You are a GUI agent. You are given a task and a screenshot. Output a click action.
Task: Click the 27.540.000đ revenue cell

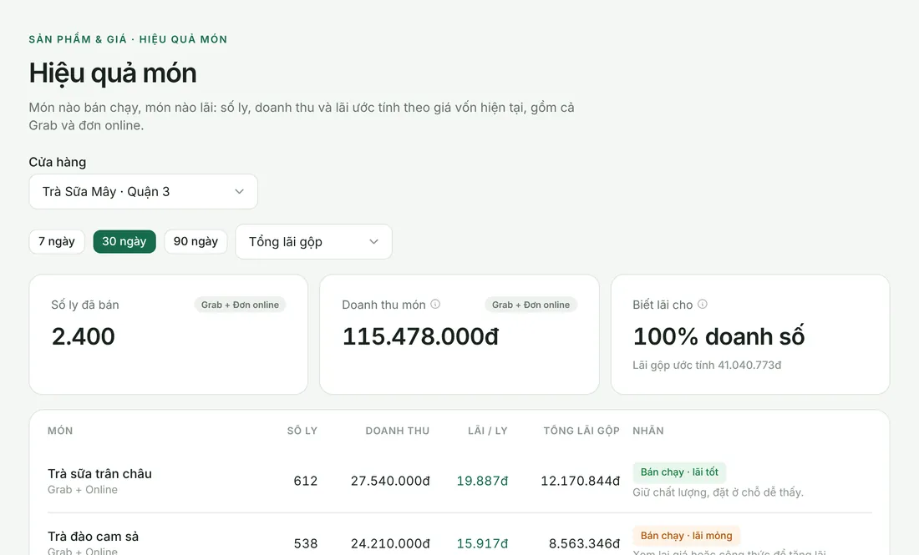390,482
